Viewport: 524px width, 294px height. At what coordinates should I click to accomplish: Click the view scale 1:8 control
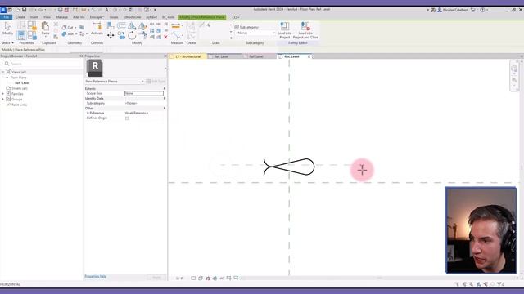point(180,278)
